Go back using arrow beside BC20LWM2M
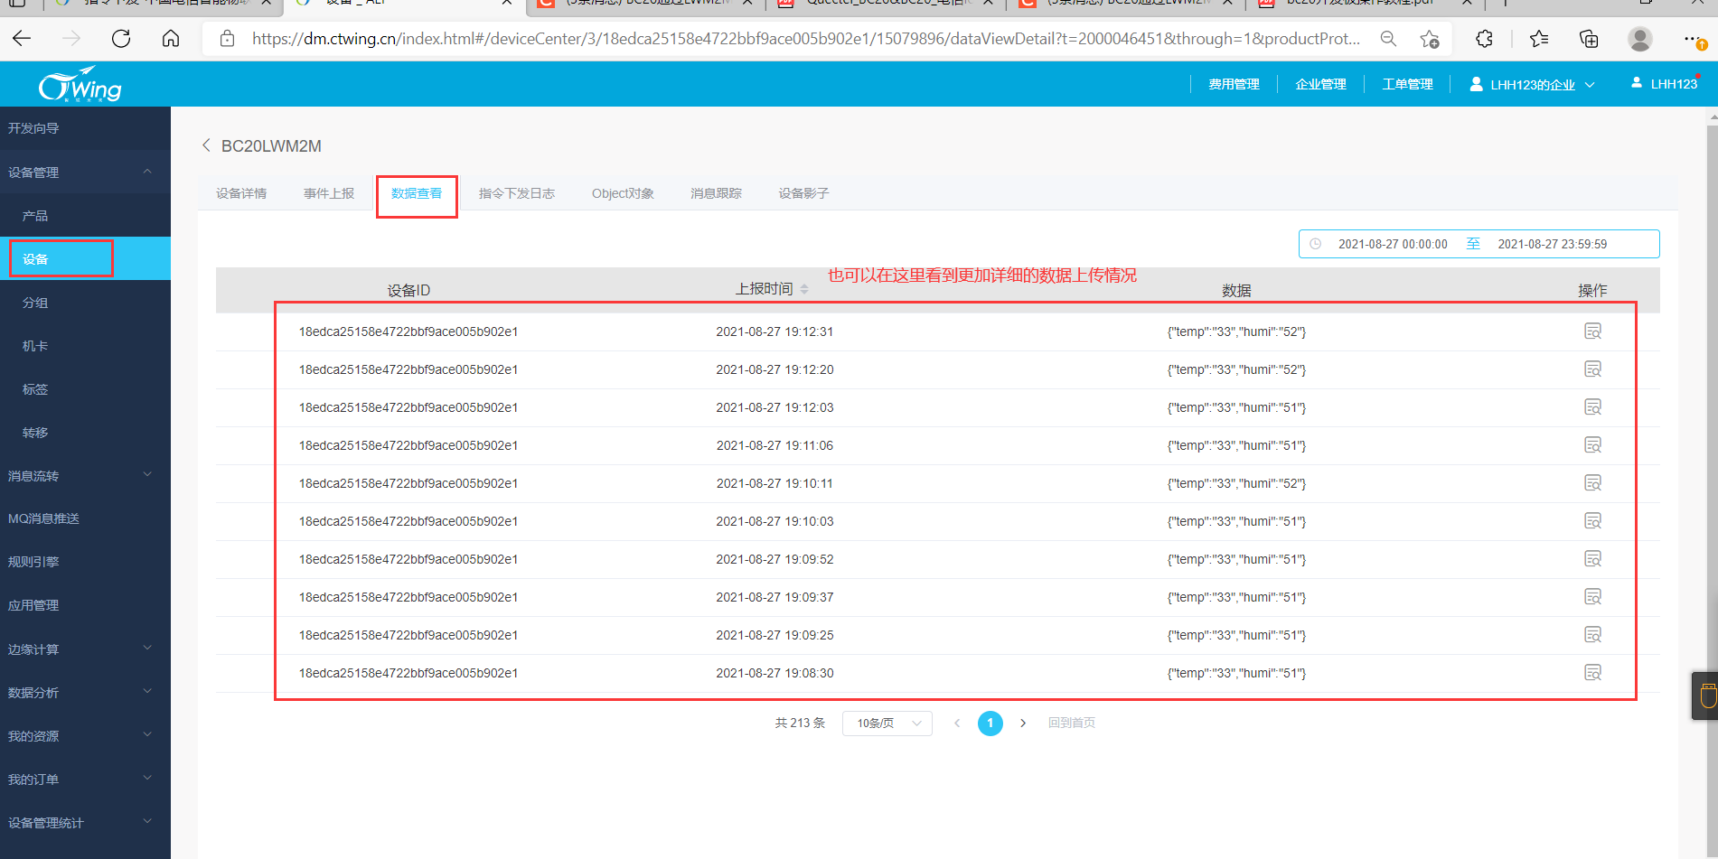 click(x=206, y=145)
